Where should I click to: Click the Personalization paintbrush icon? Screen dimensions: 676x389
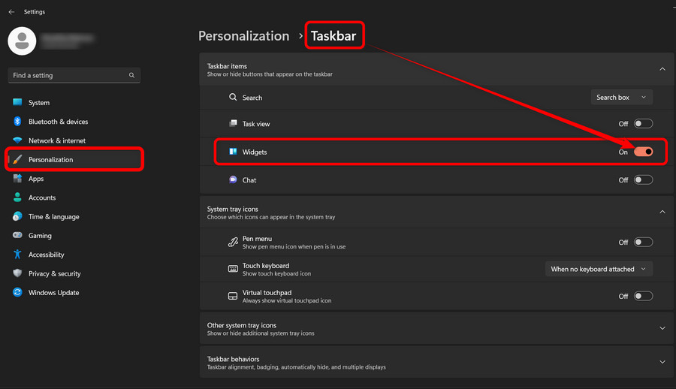point(17,159)
